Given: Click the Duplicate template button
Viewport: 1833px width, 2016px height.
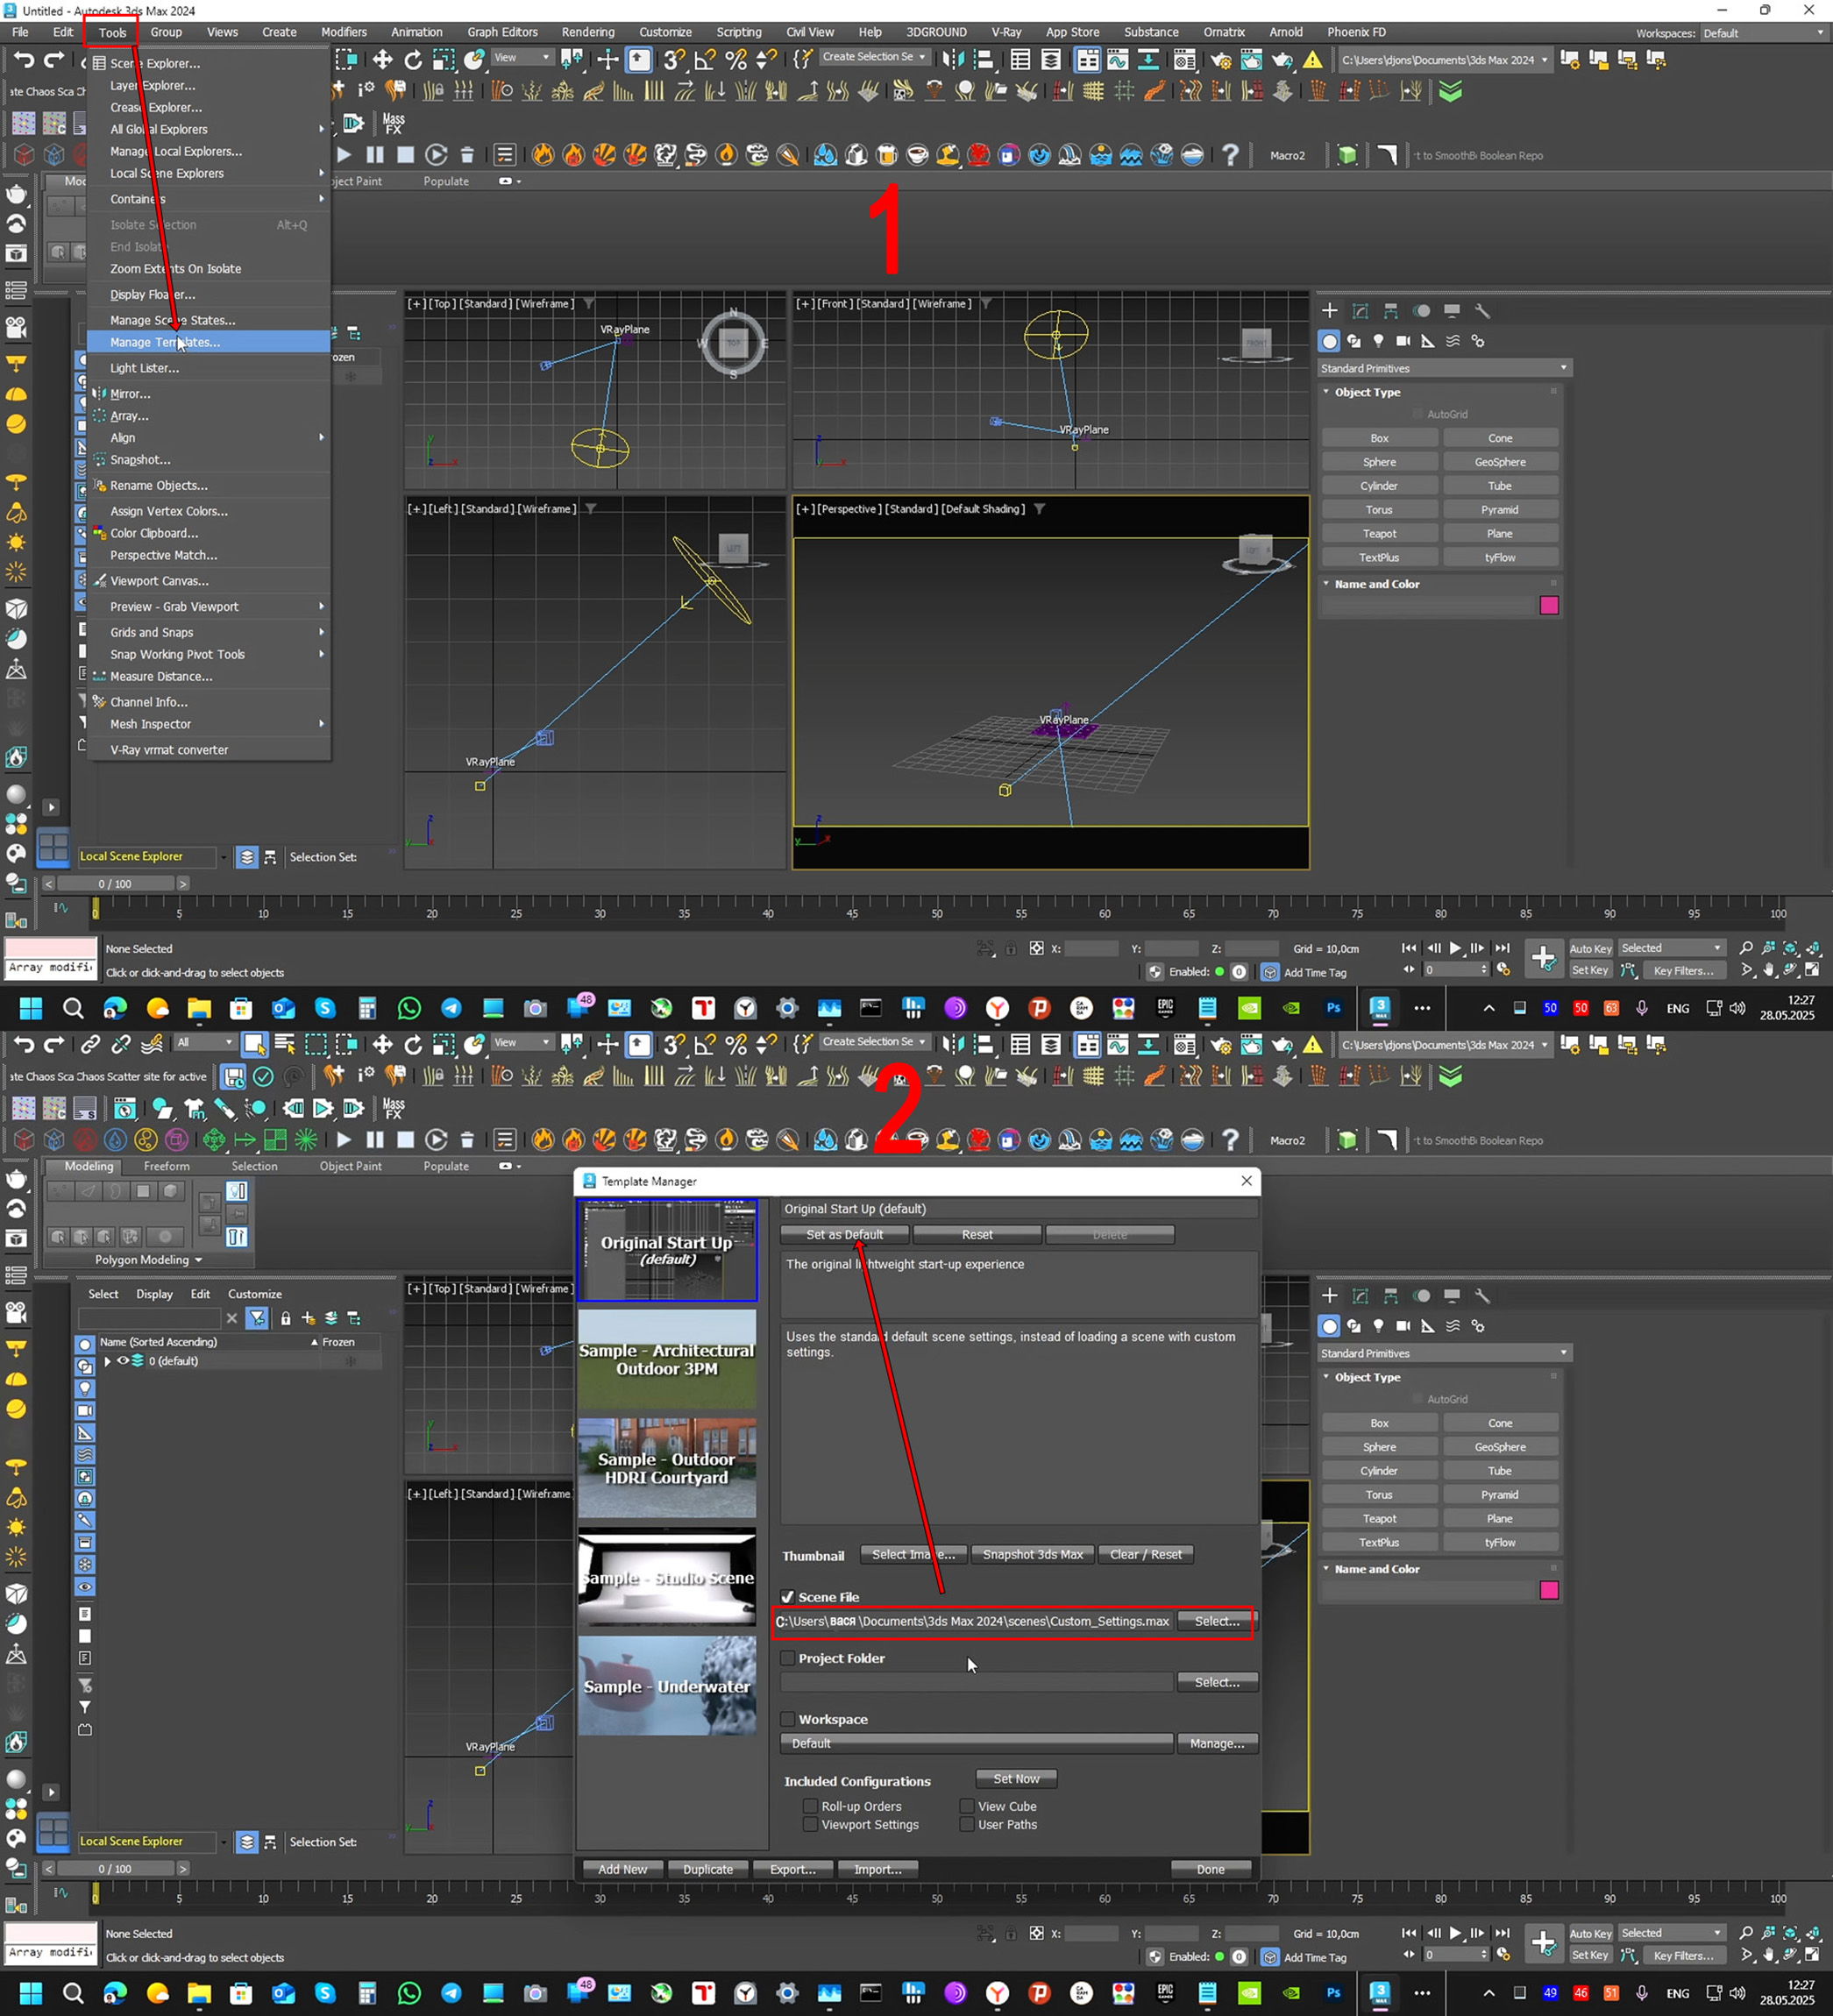Looking at the screenshot, I should [708, 1869].
